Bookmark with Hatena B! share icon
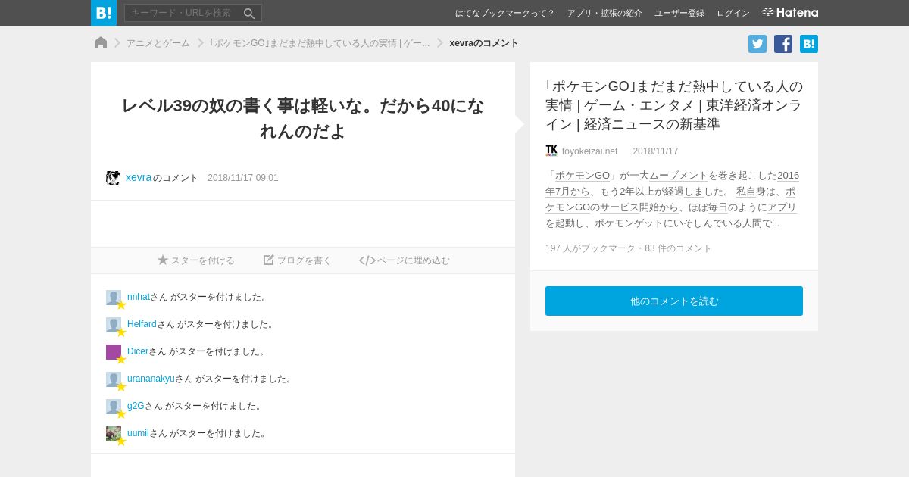The image size is (909, 477). click(809, 44)
